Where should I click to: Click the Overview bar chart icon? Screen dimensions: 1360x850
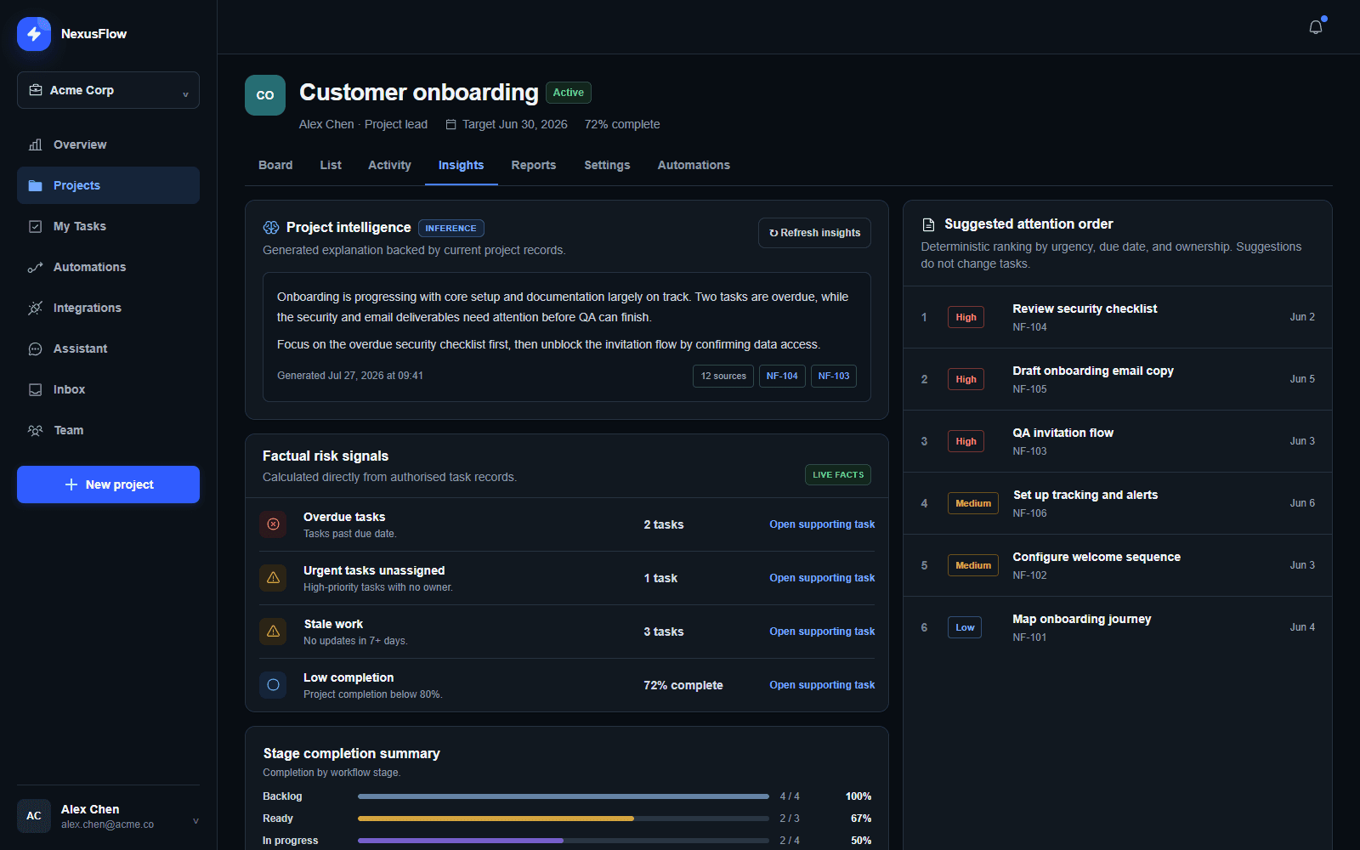[35, 144]
